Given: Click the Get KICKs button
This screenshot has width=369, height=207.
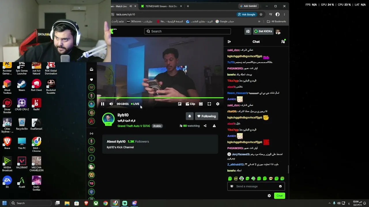Looking at the screenshot, I should 263,31.
